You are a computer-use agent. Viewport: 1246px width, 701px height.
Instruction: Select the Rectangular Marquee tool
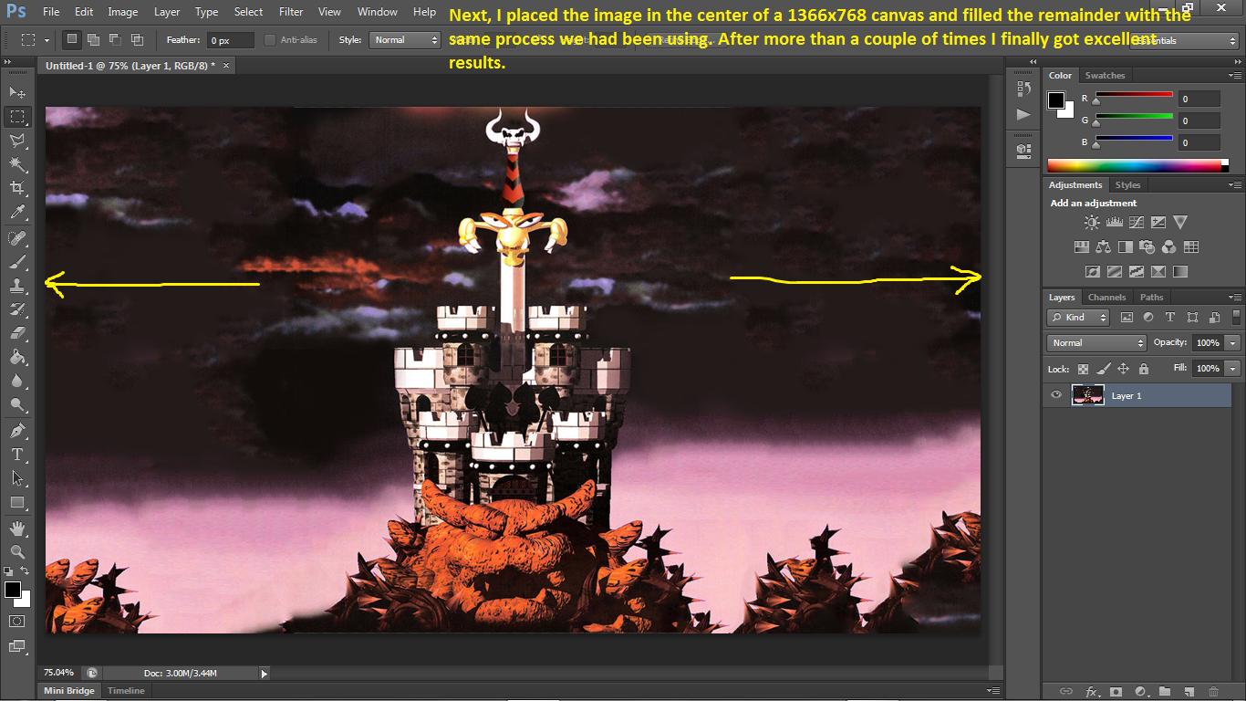pyautogui.click(x=17, y=117)
